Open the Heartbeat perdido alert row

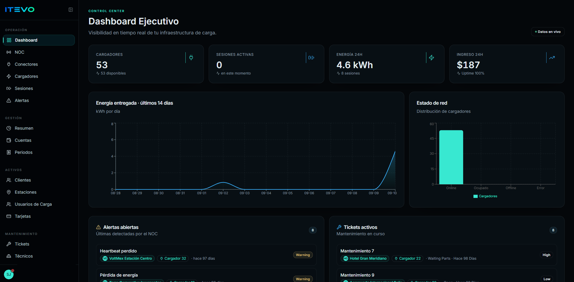click(206, 255)
